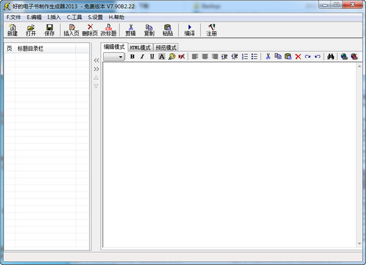Click the 新建 (New) toolbar icon
This screenshot has height=265, width=366.
tap(12, 30)
